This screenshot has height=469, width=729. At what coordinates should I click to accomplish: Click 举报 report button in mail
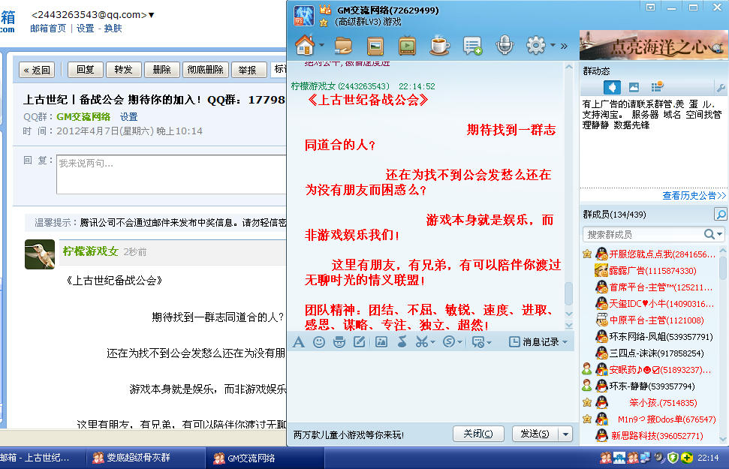[249, 71]
